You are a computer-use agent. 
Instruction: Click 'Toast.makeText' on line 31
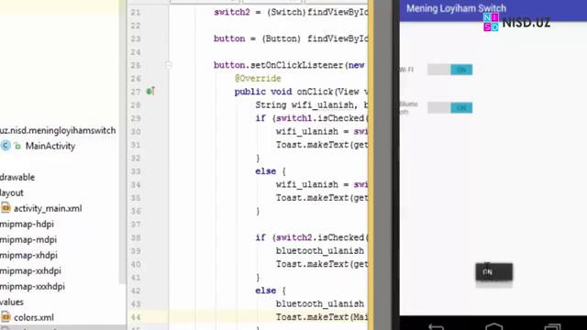[312, 145]
